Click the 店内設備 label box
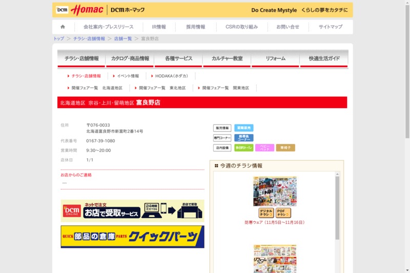 (222, 148)
